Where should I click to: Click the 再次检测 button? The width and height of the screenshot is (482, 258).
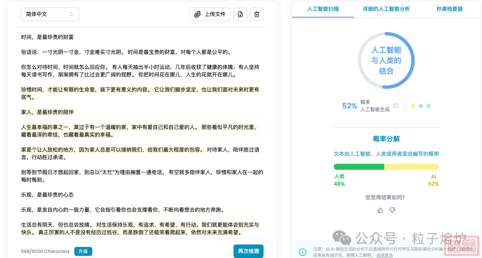pyautogui.click(x=249, y=251)
